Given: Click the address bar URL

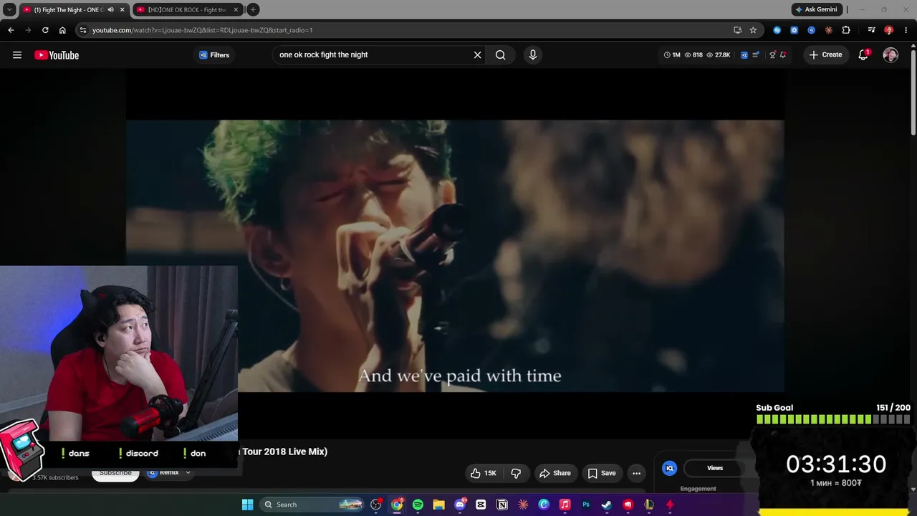Looking at the screenshot, I should pos(203,30).
